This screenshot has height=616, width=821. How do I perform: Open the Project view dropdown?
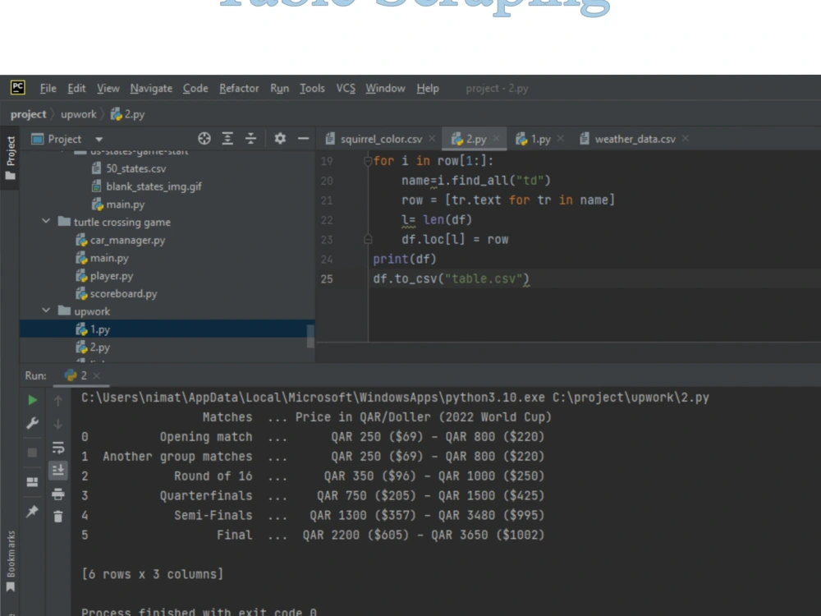pyautogui.click(x=99, y=140)
